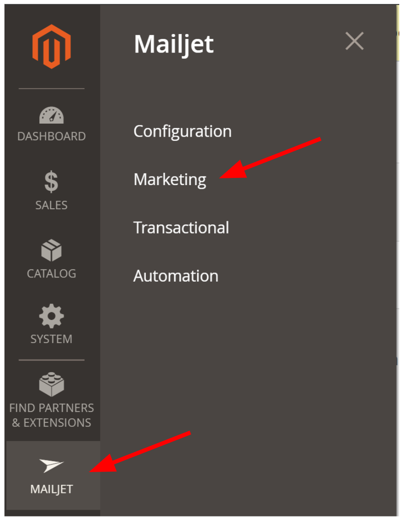Click the DASHBOARD text label
The image size is (402, 521).
coord(51,136)
